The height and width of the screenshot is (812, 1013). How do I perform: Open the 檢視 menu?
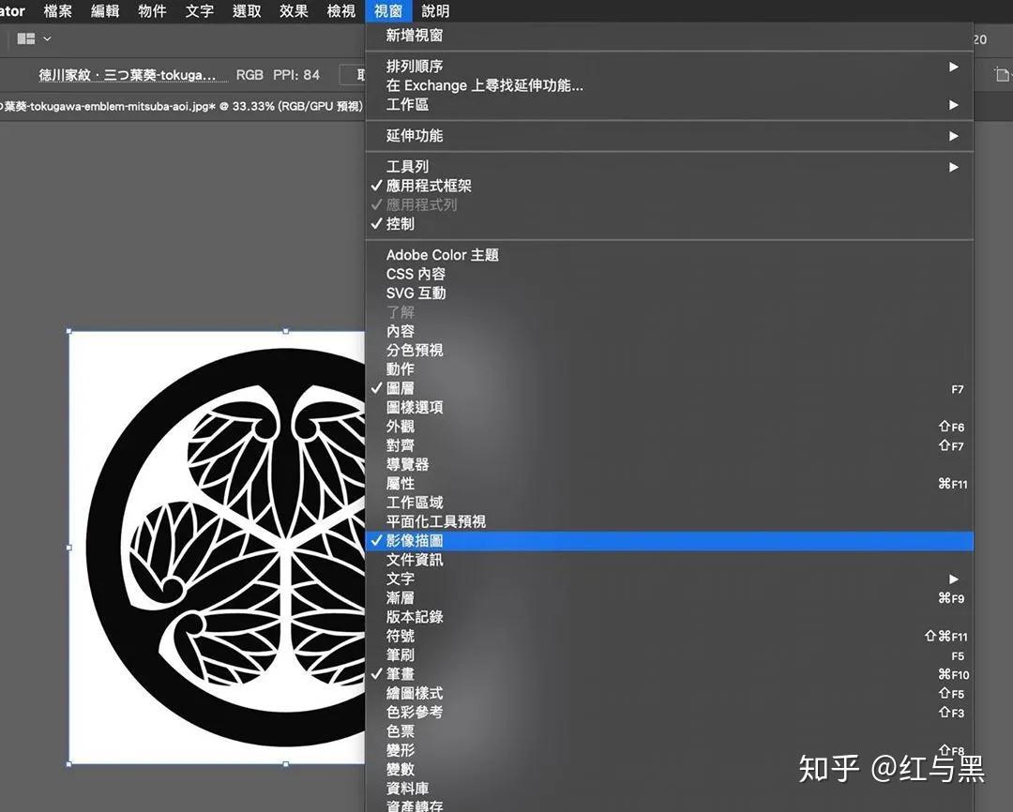point(341,11)
